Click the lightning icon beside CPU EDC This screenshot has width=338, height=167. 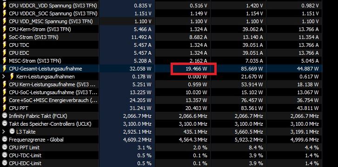click(4, 53)
